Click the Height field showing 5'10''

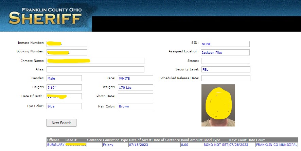tap(64, 87)
